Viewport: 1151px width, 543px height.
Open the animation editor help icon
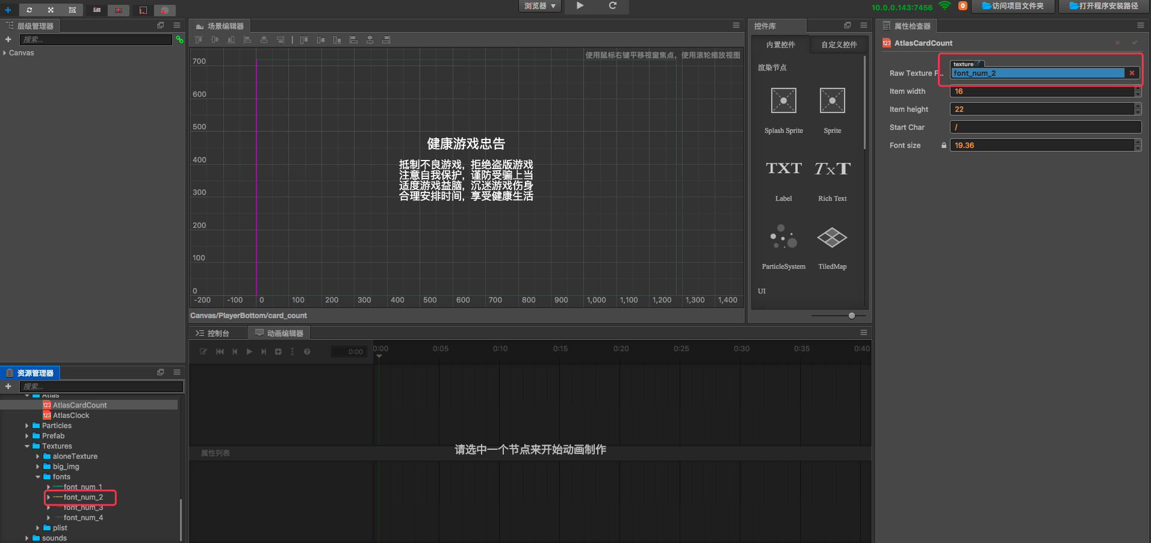click(307, 352)
